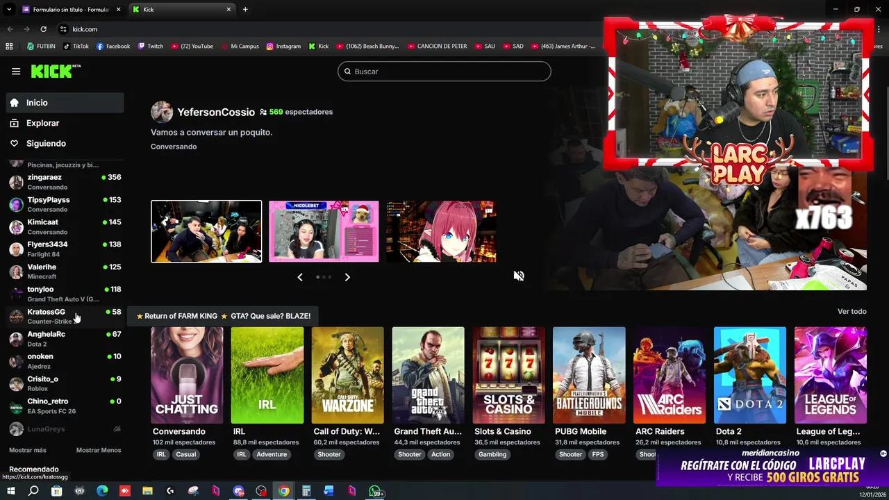This screenshot has width=889, height=500.
Task: Open the AnghelaRc channel in the sidebar
Action: (65, 338)
